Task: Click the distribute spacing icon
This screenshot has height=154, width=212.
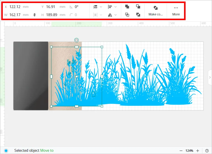Action: (95, 15)
